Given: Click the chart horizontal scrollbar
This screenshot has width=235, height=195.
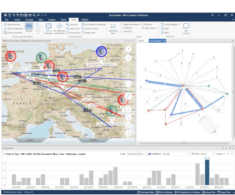Looking at the screenshot, I should 184,143.
